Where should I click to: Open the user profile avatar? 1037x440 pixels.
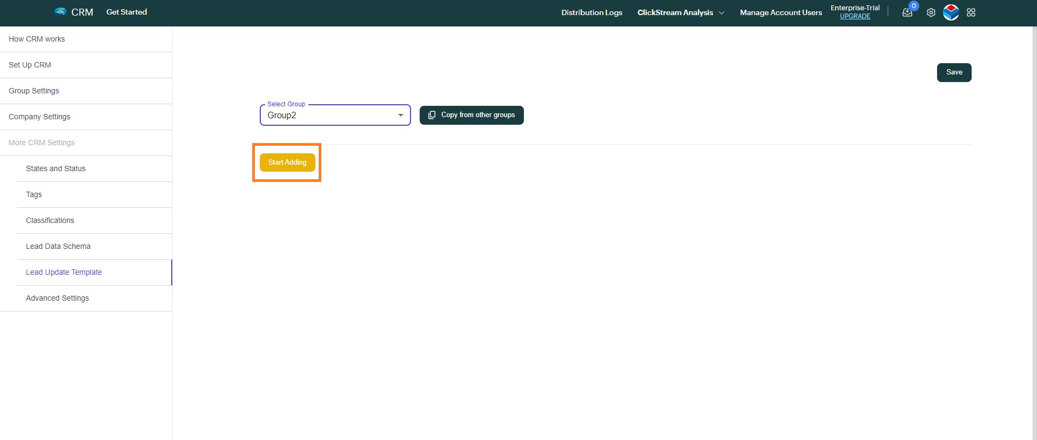tap(951, 12)
